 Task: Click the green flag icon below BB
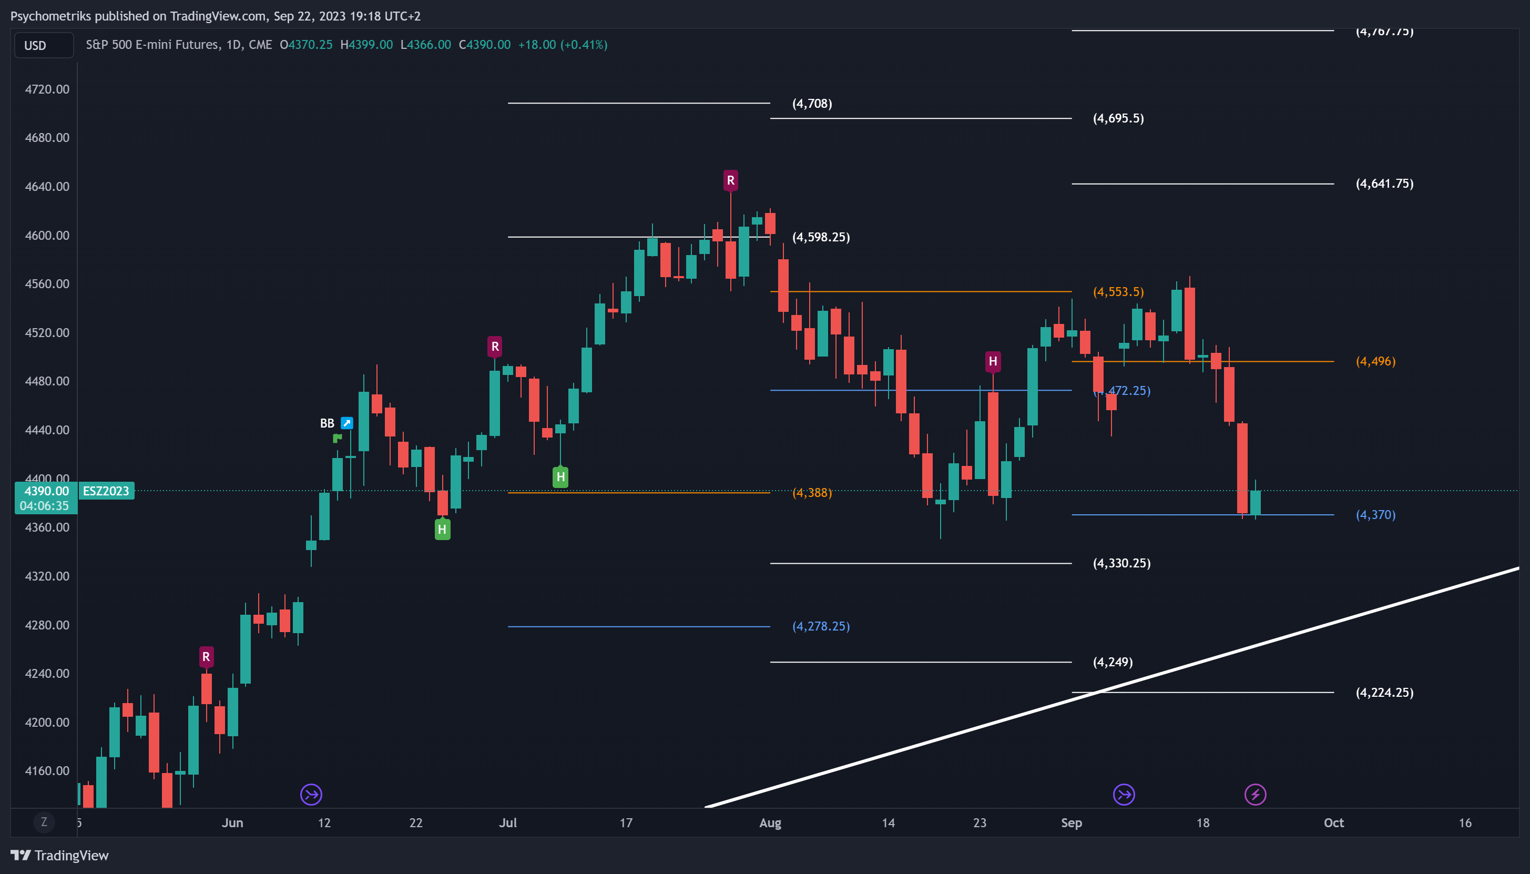337,438
